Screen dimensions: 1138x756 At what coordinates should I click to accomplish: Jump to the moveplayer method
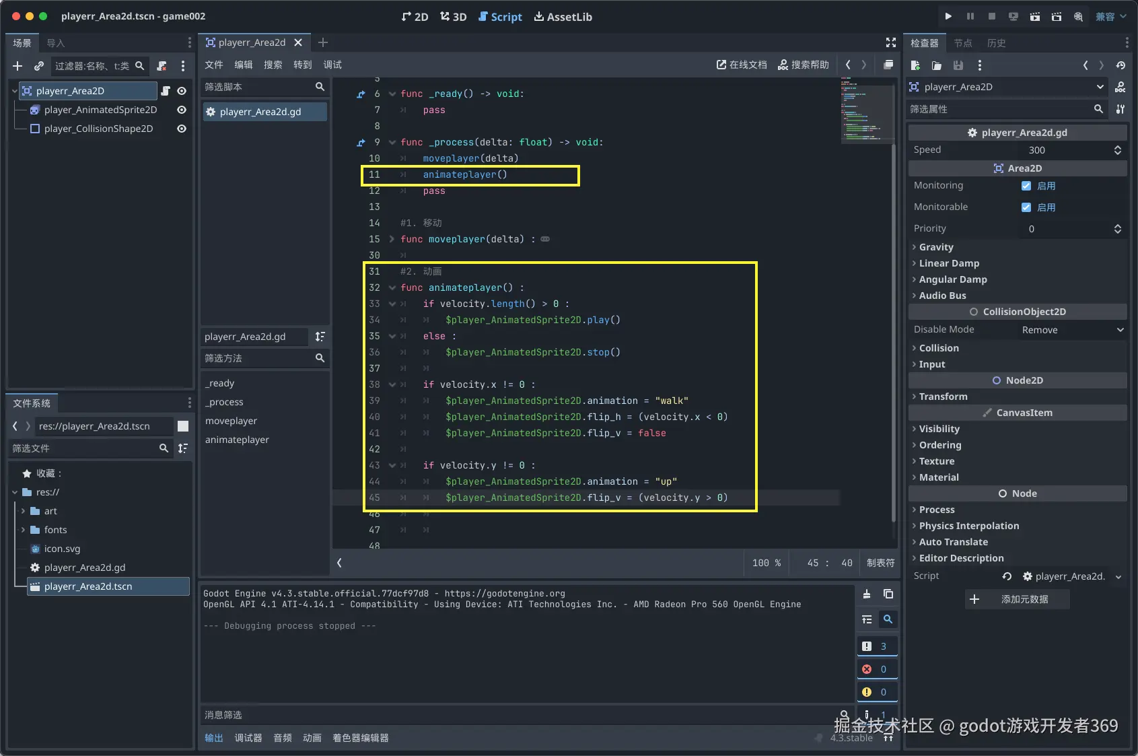(231, 421)
